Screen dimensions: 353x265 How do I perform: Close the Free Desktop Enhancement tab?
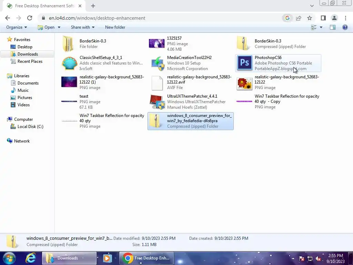(80, 6)
